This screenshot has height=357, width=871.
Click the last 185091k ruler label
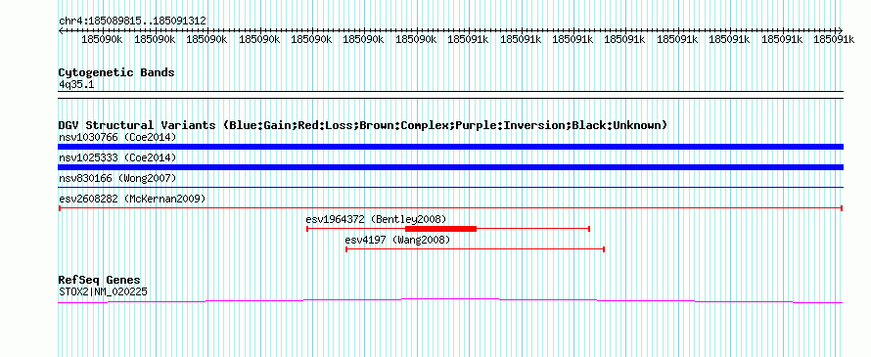point(834,39)
